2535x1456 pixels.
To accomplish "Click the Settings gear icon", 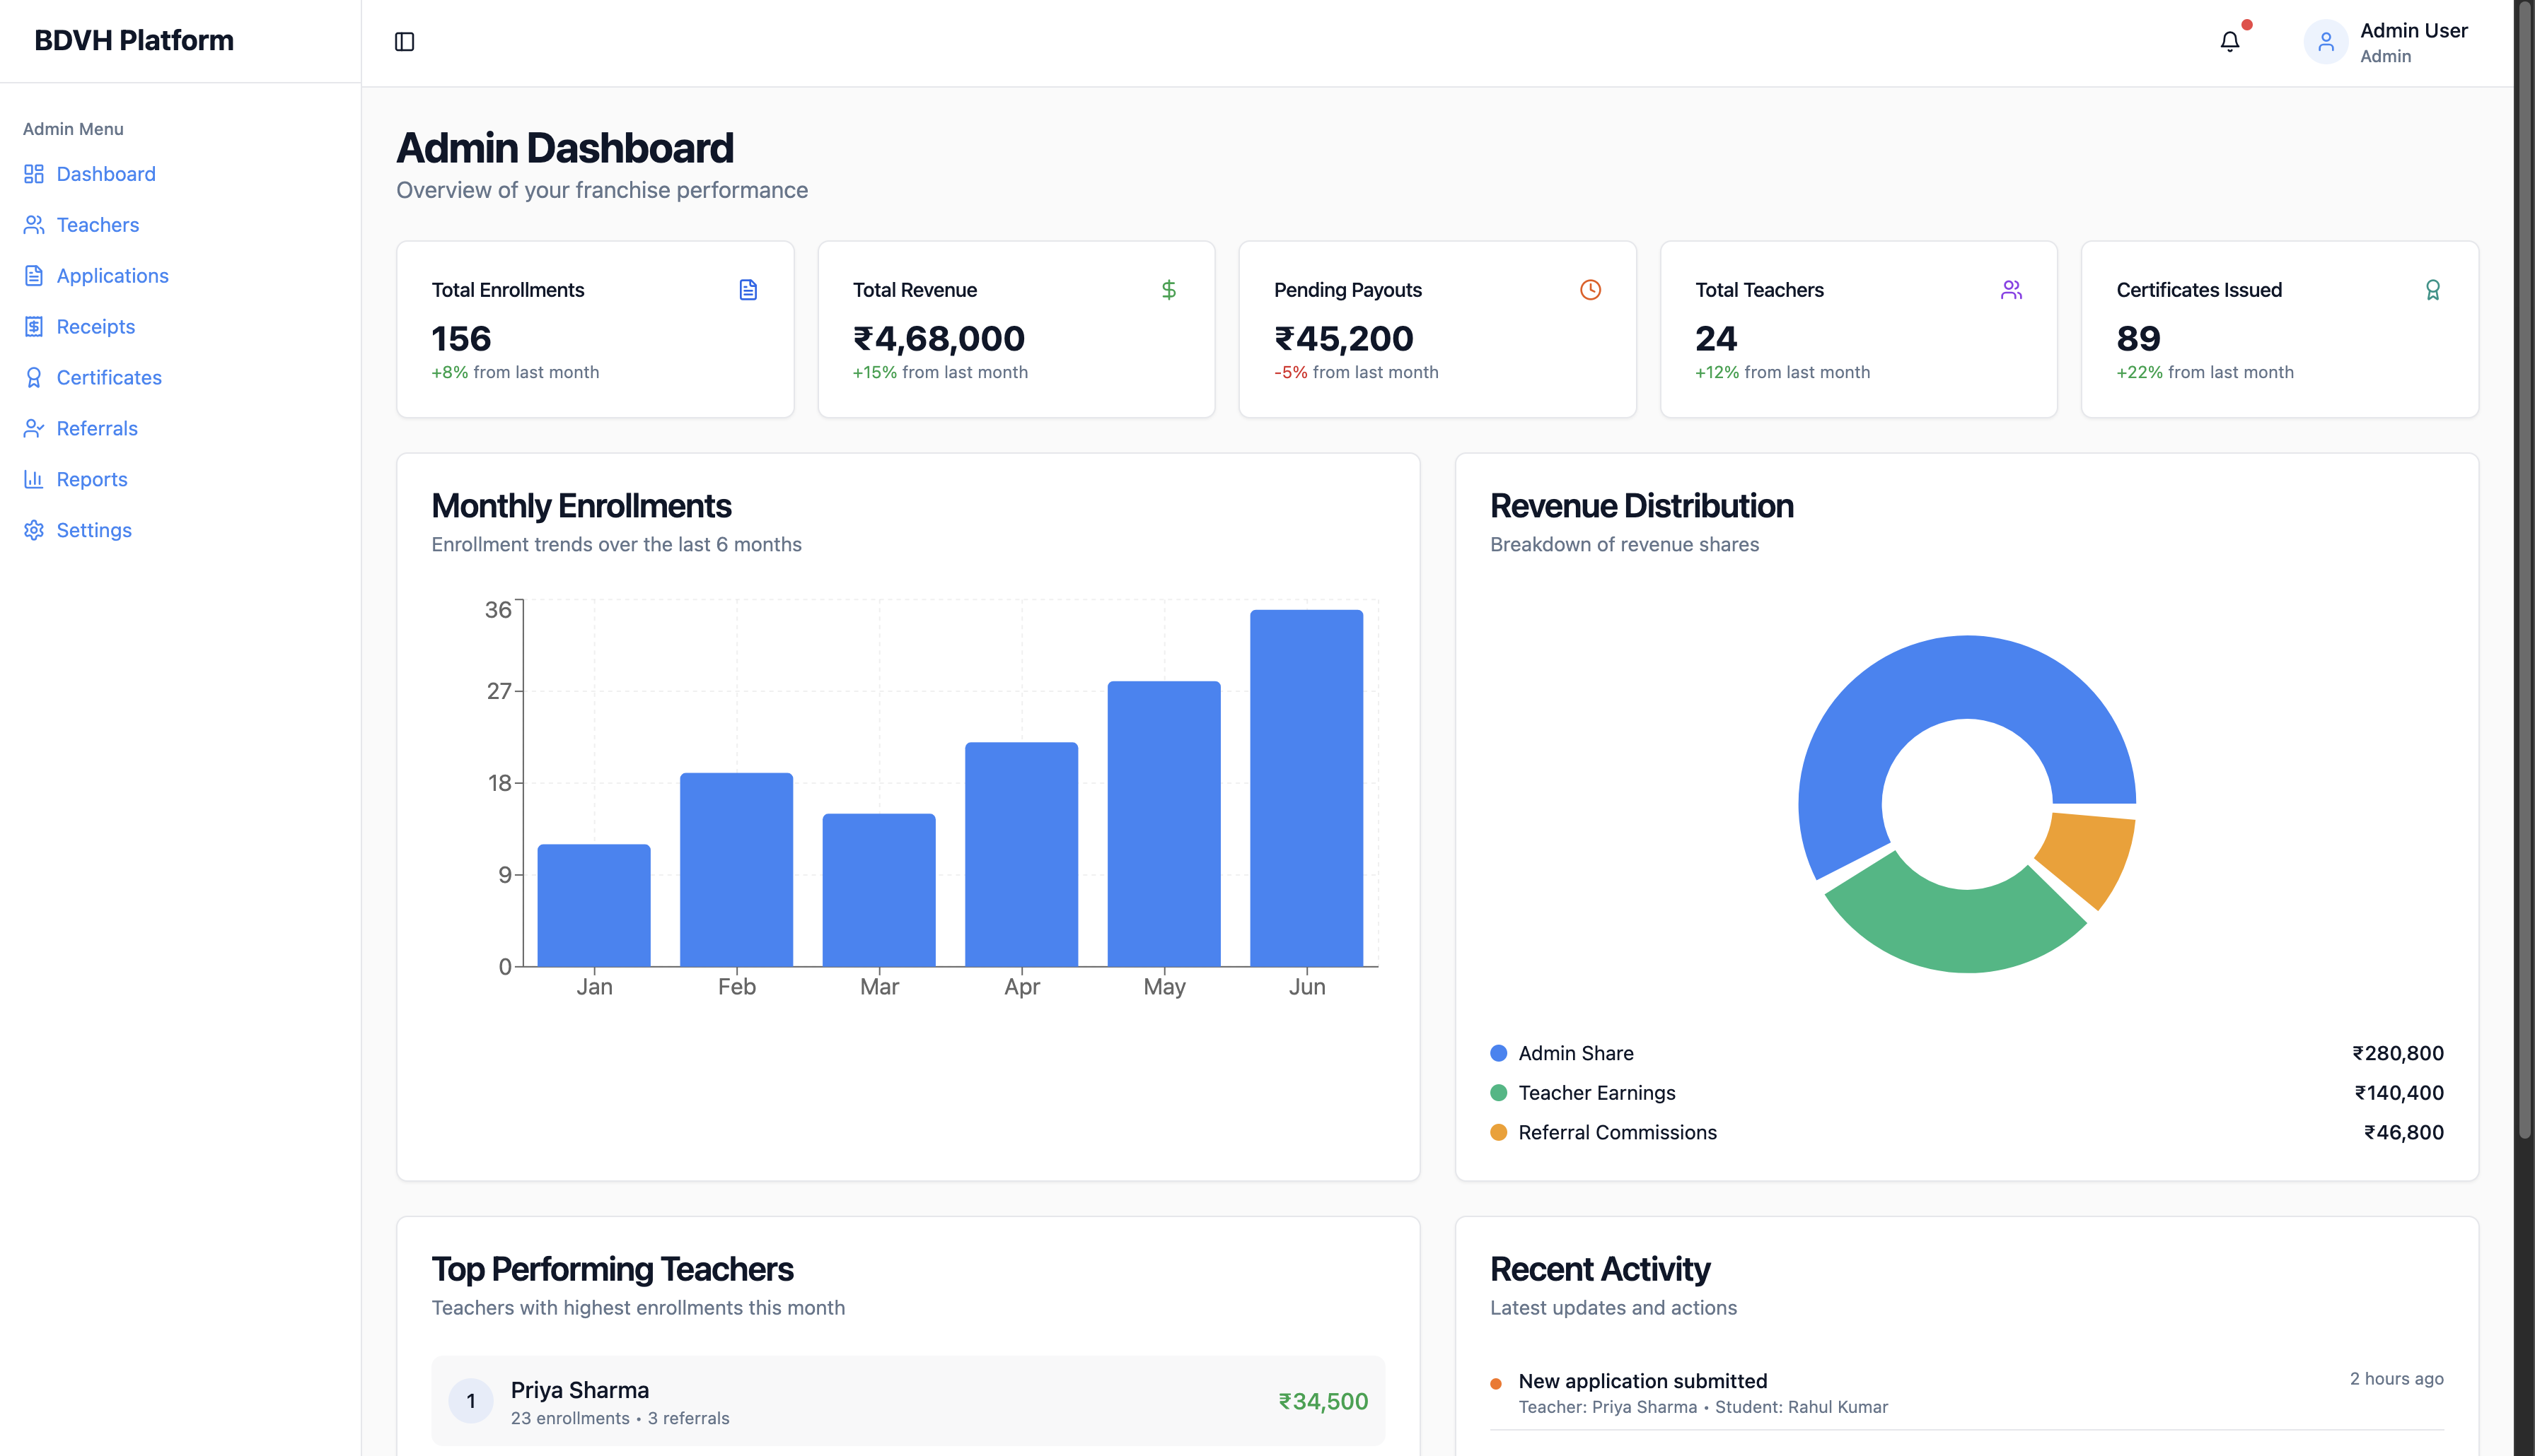I will coord(33,530).
